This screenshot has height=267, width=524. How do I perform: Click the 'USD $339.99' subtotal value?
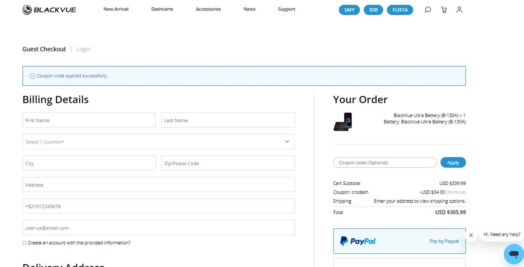click(452, 183)
